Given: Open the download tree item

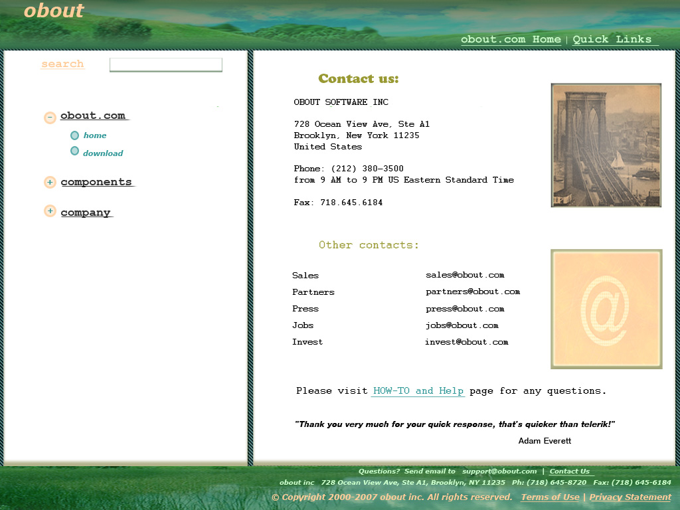Looking at the screenshot, I should 103,153.
